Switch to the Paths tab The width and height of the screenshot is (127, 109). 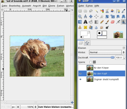(87, 43)
